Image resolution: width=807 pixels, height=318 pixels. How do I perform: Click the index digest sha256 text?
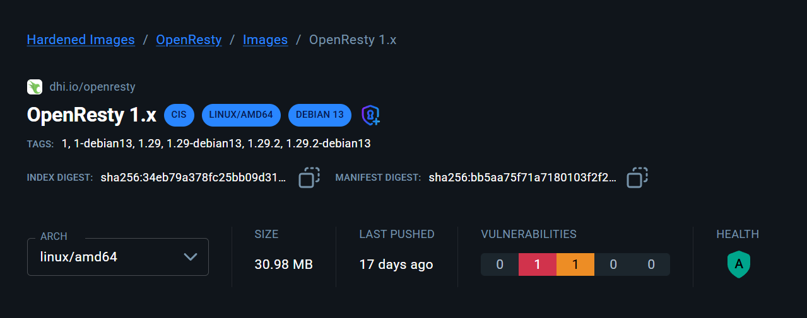pos(193,178)
